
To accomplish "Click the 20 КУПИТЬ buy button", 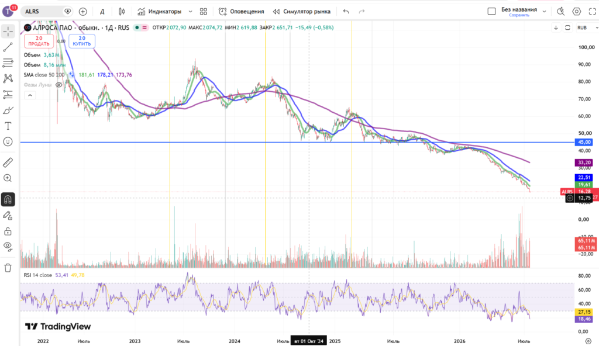I will [82, 41].
